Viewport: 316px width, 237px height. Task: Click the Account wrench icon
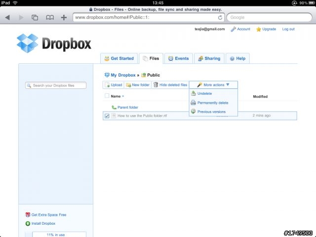tap(233, 29)
